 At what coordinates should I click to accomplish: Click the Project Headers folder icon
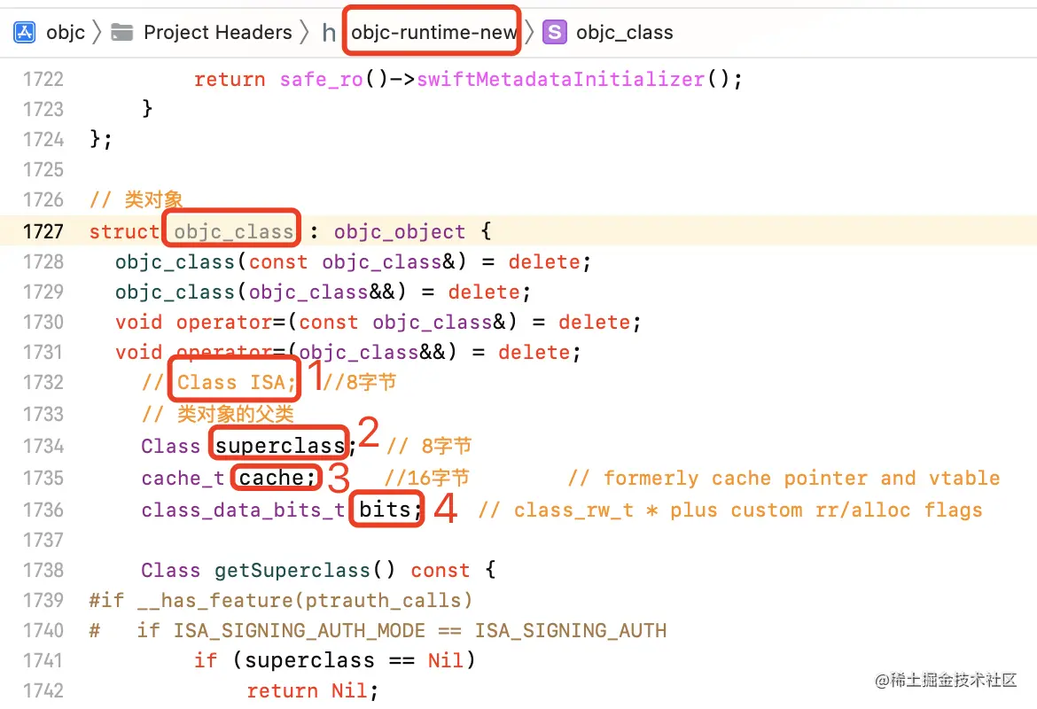pos(121,32)
